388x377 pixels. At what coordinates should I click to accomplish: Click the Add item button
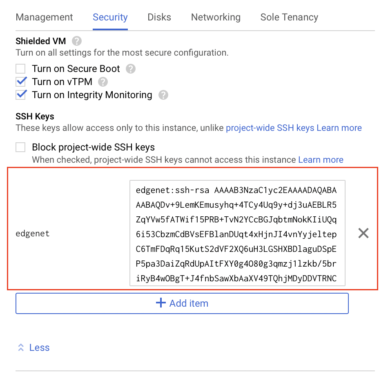point(182,303)
